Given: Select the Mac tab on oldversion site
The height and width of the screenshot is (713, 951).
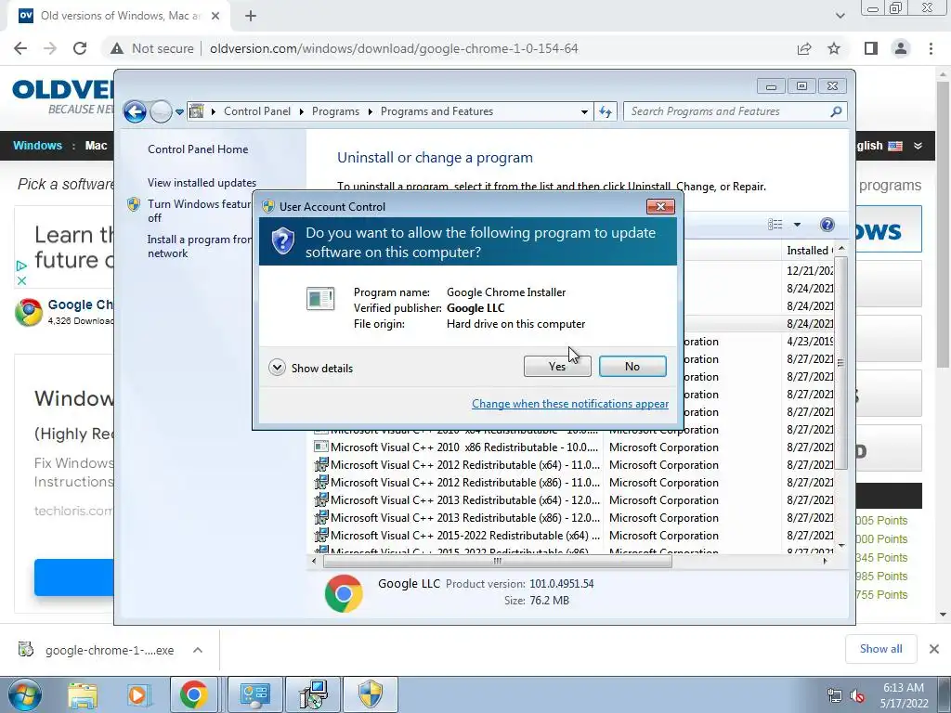Looking at the screenshot, I should point(96,146).
